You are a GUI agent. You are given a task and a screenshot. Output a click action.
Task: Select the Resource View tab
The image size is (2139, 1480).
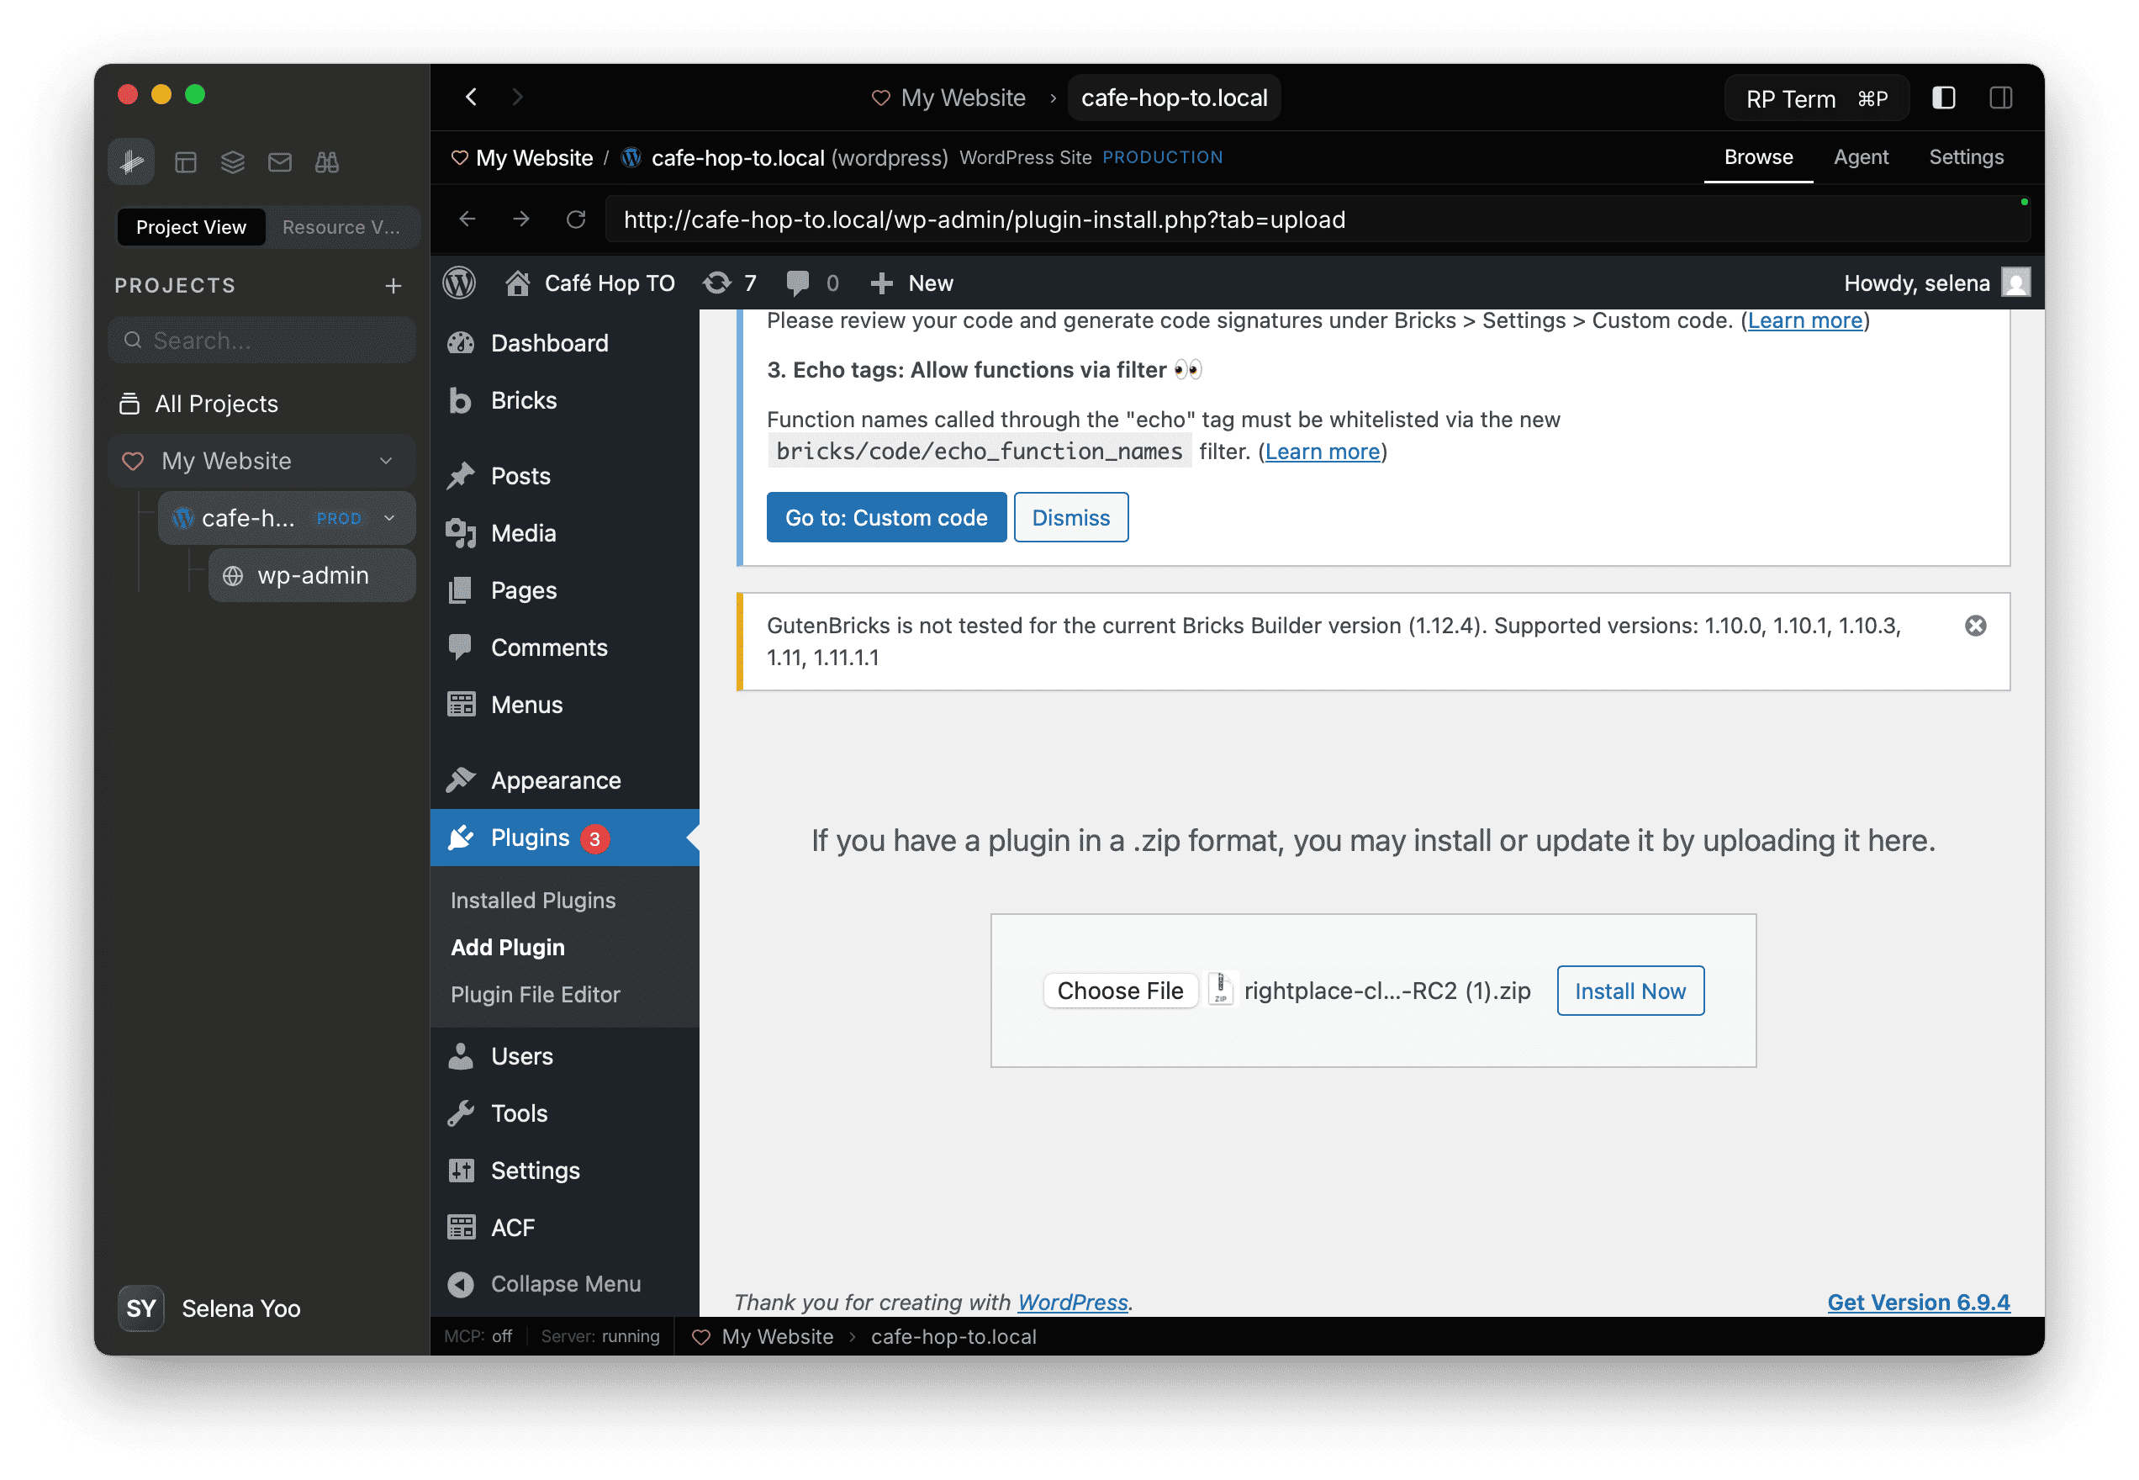tap(342, 227)
